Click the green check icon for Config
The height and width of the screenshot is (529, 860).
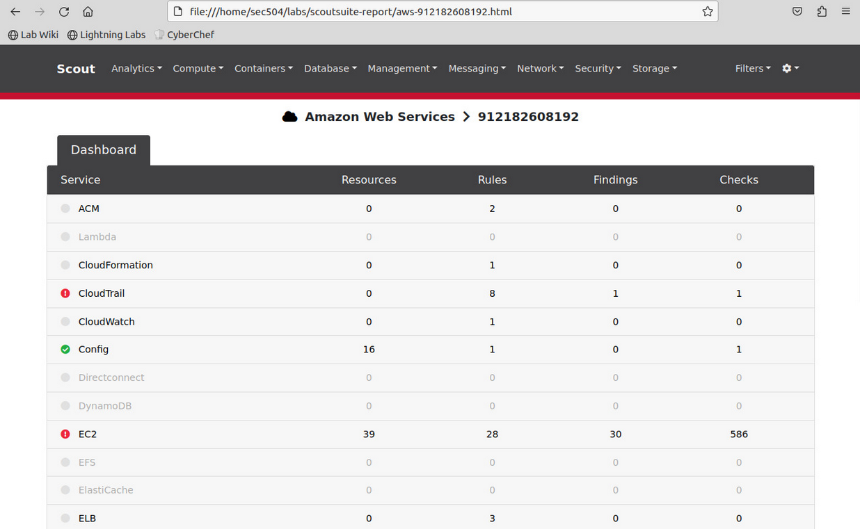(65, 350)
